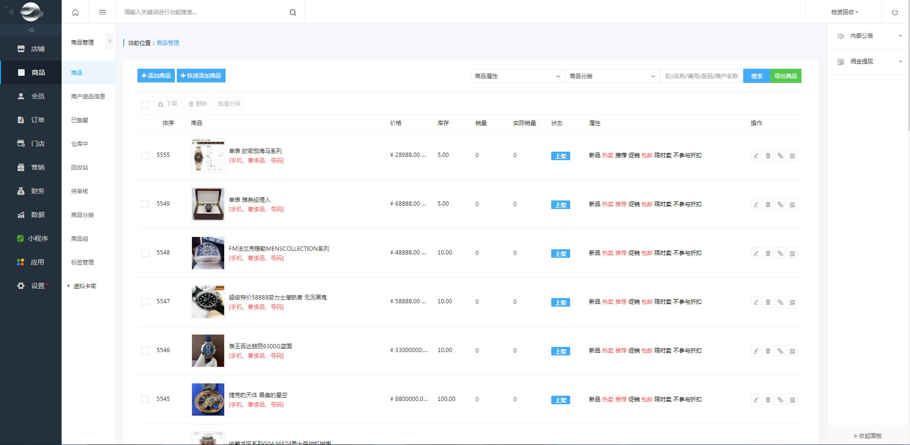The height and width of the screenshot is (445, 910).
Task: Edit the product with sort number 5555
Action: coord(756,155)
